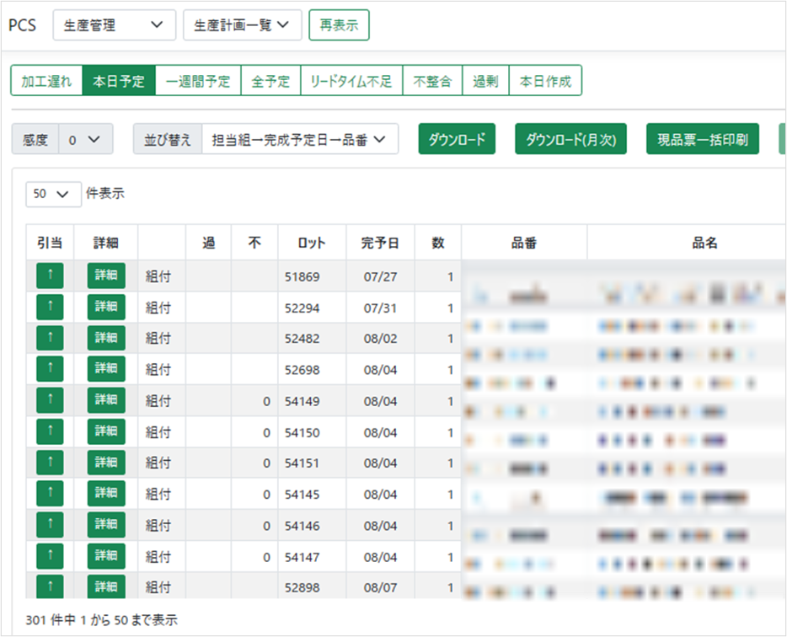Open 詳細 for lot 52698
Viewport: 787px width, 637px height.
(x=106, y=369)
